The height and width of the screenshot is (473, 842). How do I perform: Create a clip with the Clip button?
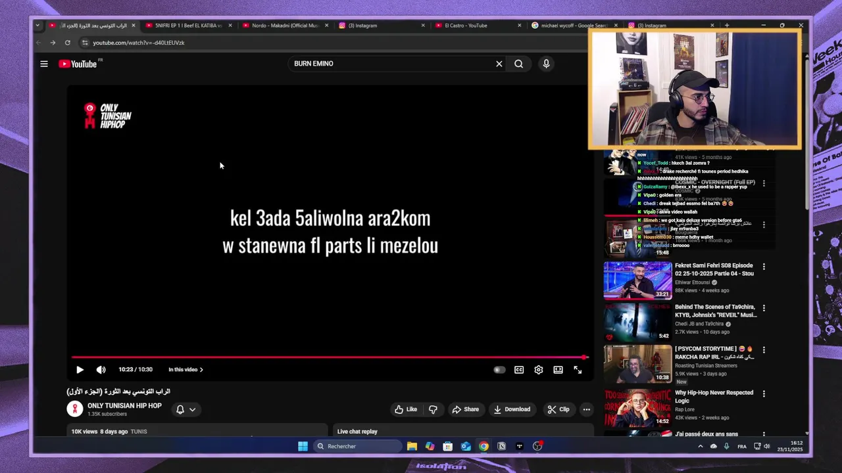click(x=558, y=409)
